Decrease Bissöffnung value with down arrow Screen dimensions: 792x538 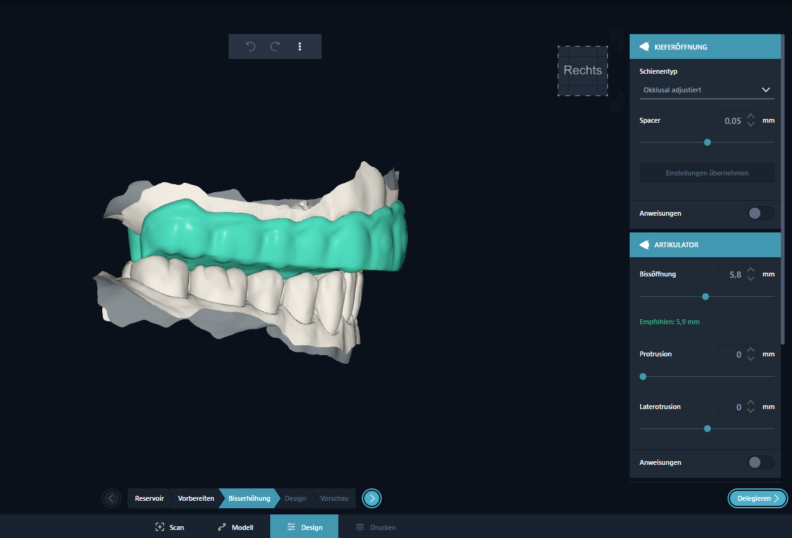pyautogui.click(x=751, y=279)
